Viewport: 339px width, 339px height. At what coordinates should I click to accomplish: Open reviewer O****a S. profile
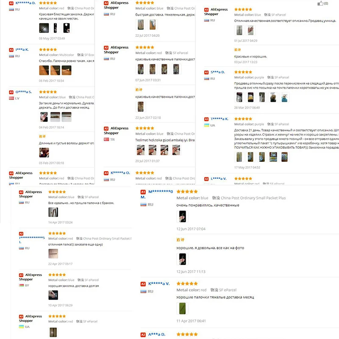[x=24, y=92]
